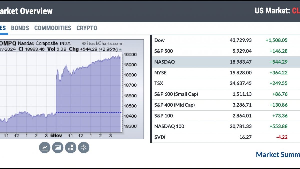Image resolution: width=300 pixels, height=169 pixels.
Task: Click the S&P 100 value 2,864.01
Action: pyautogui.click(x=242, y=116)
